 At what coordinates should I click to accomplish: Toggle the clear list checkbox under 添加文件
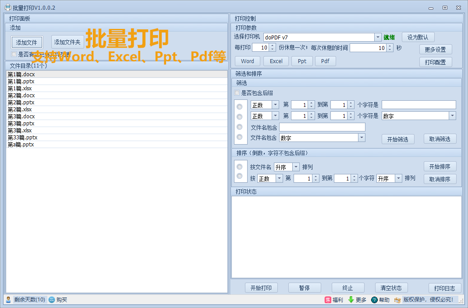tap(14, 54)
